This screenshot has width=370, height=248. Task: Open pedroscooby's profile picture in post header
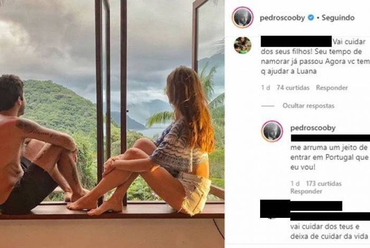(243, 17)
